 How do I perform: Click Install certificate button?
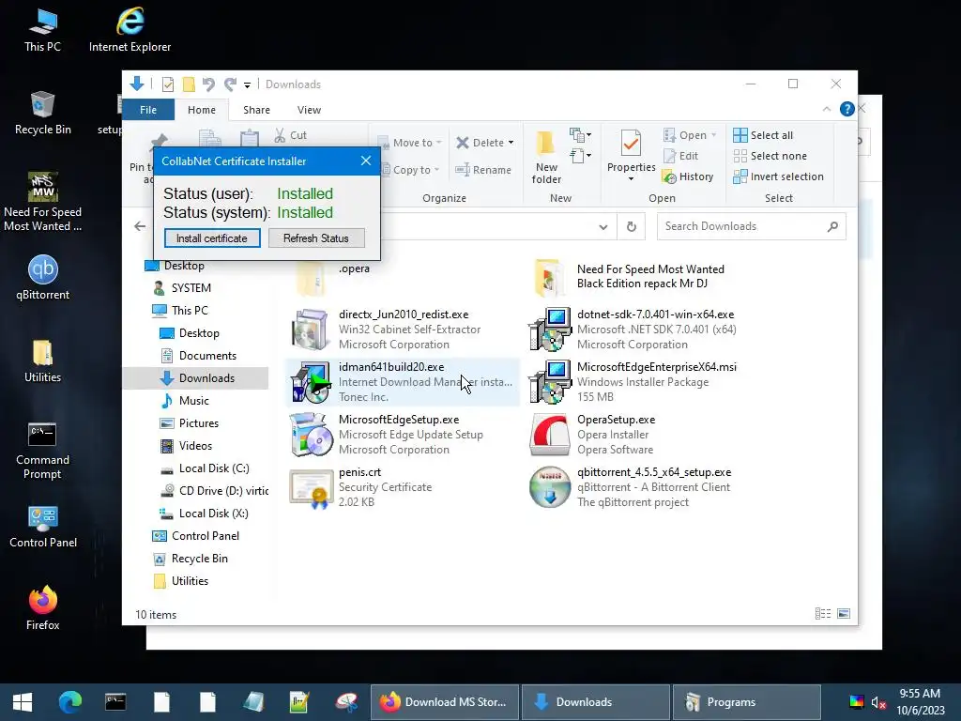point(212,238)
